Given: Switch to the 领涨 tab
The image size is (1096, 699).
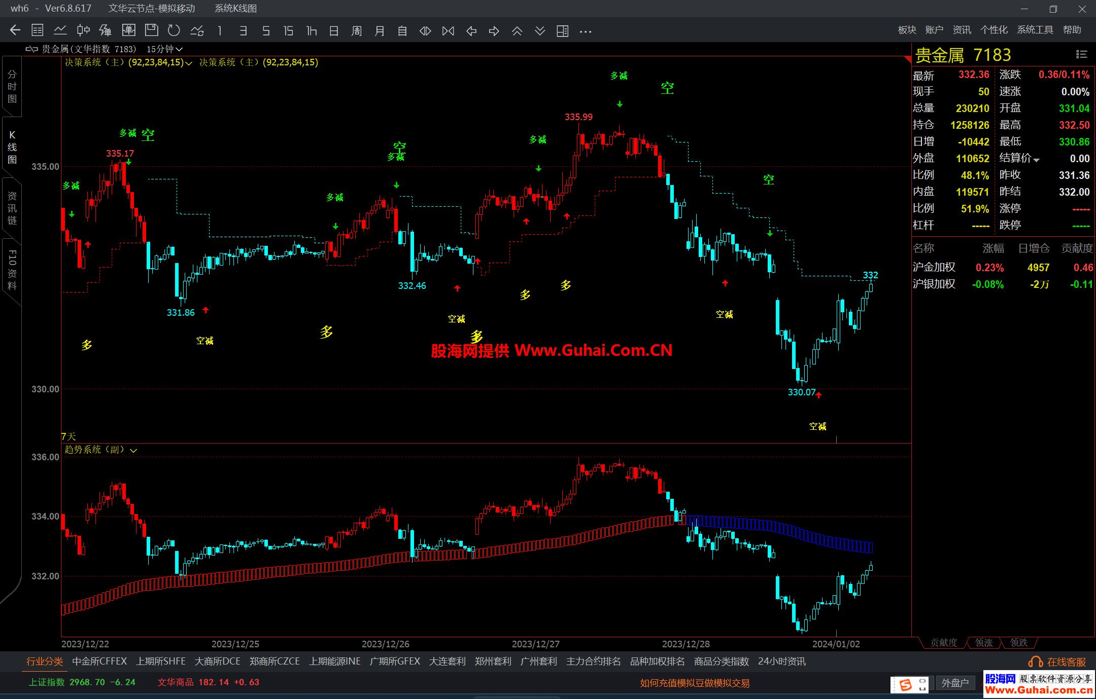Looking at the screenshot, I should click(983, 643).
